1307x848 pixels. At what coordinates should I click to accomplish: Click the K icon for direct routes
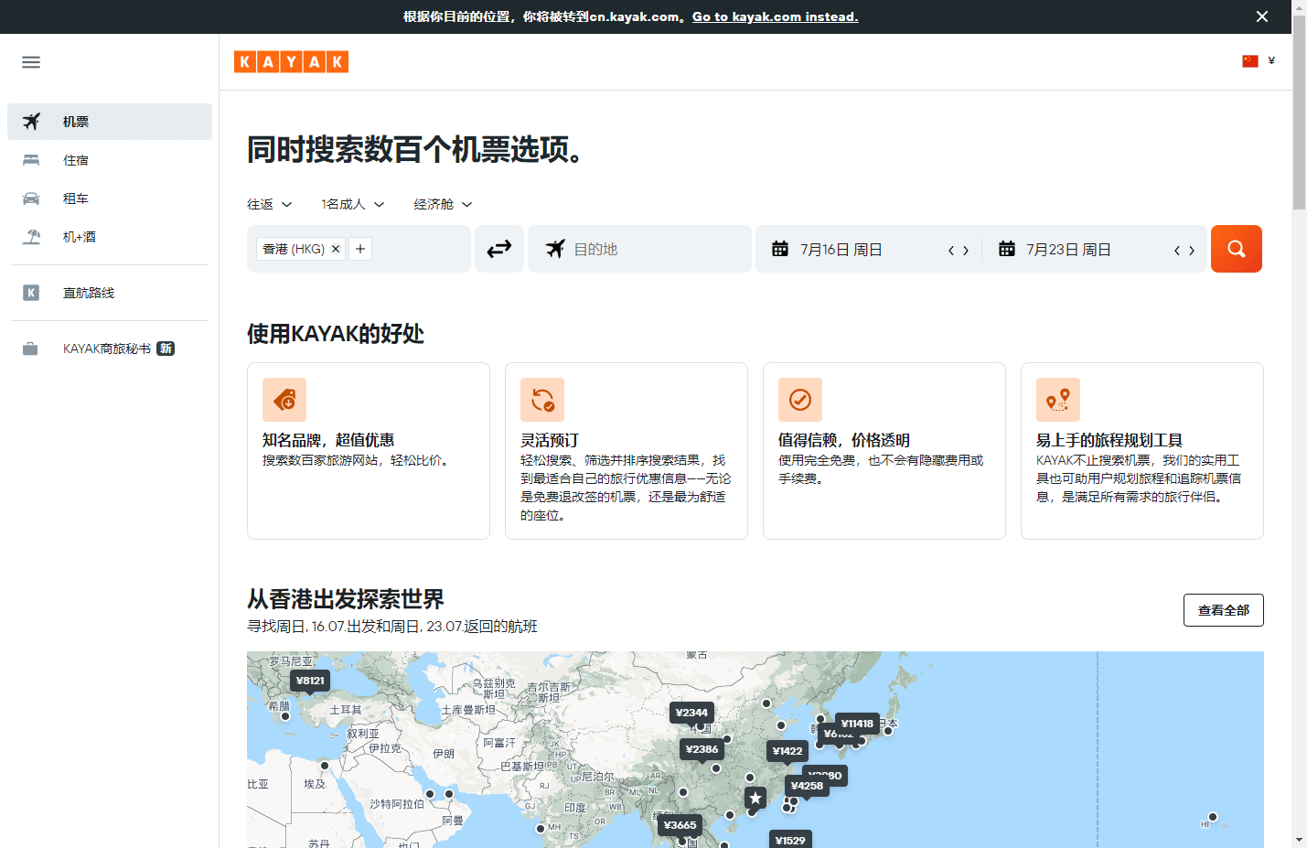coord(31,293)
